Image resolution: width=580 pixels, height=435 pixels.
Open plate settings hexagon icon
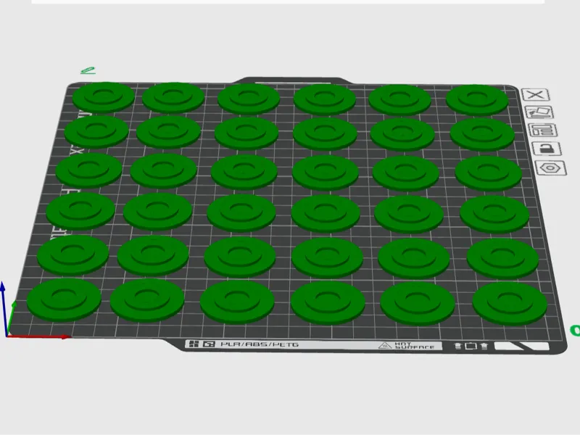pyautogui.click(x=551, y=168)
